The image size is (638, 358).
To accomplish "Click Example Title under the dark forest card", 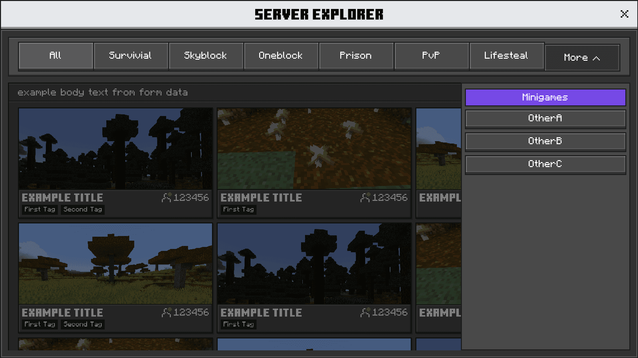I will point(62,198).
